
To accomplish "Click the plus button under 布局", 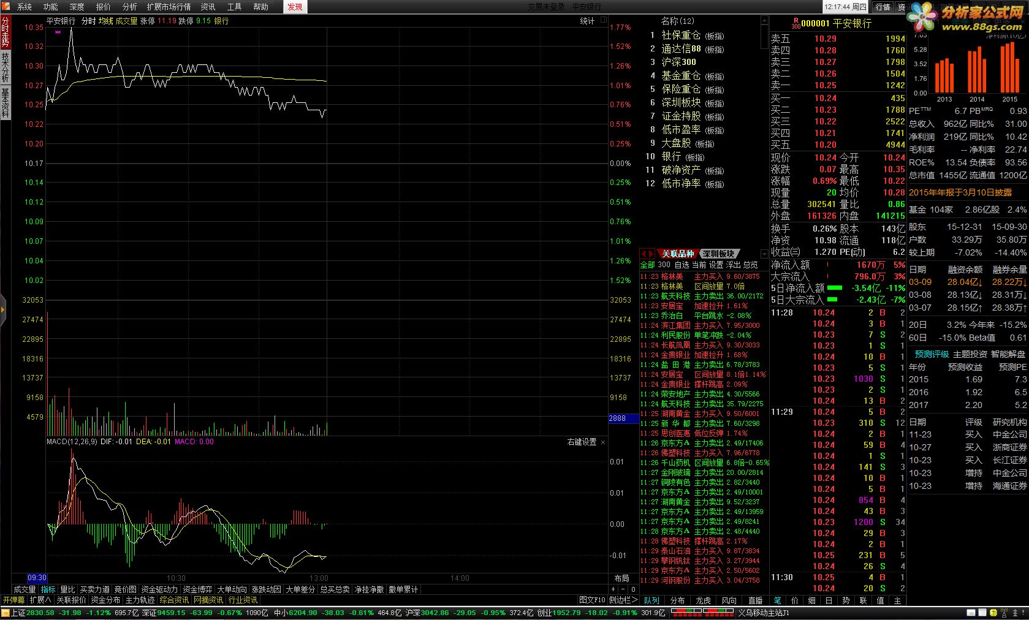I will click(613, 589).
